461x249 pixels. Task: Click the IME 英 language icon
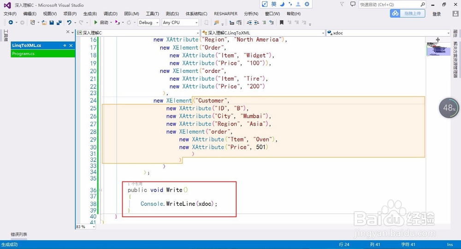274,4
